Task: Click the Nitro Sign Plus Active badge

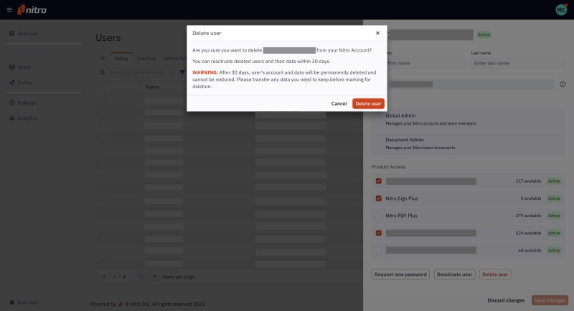Action: (x=554, y=198)
